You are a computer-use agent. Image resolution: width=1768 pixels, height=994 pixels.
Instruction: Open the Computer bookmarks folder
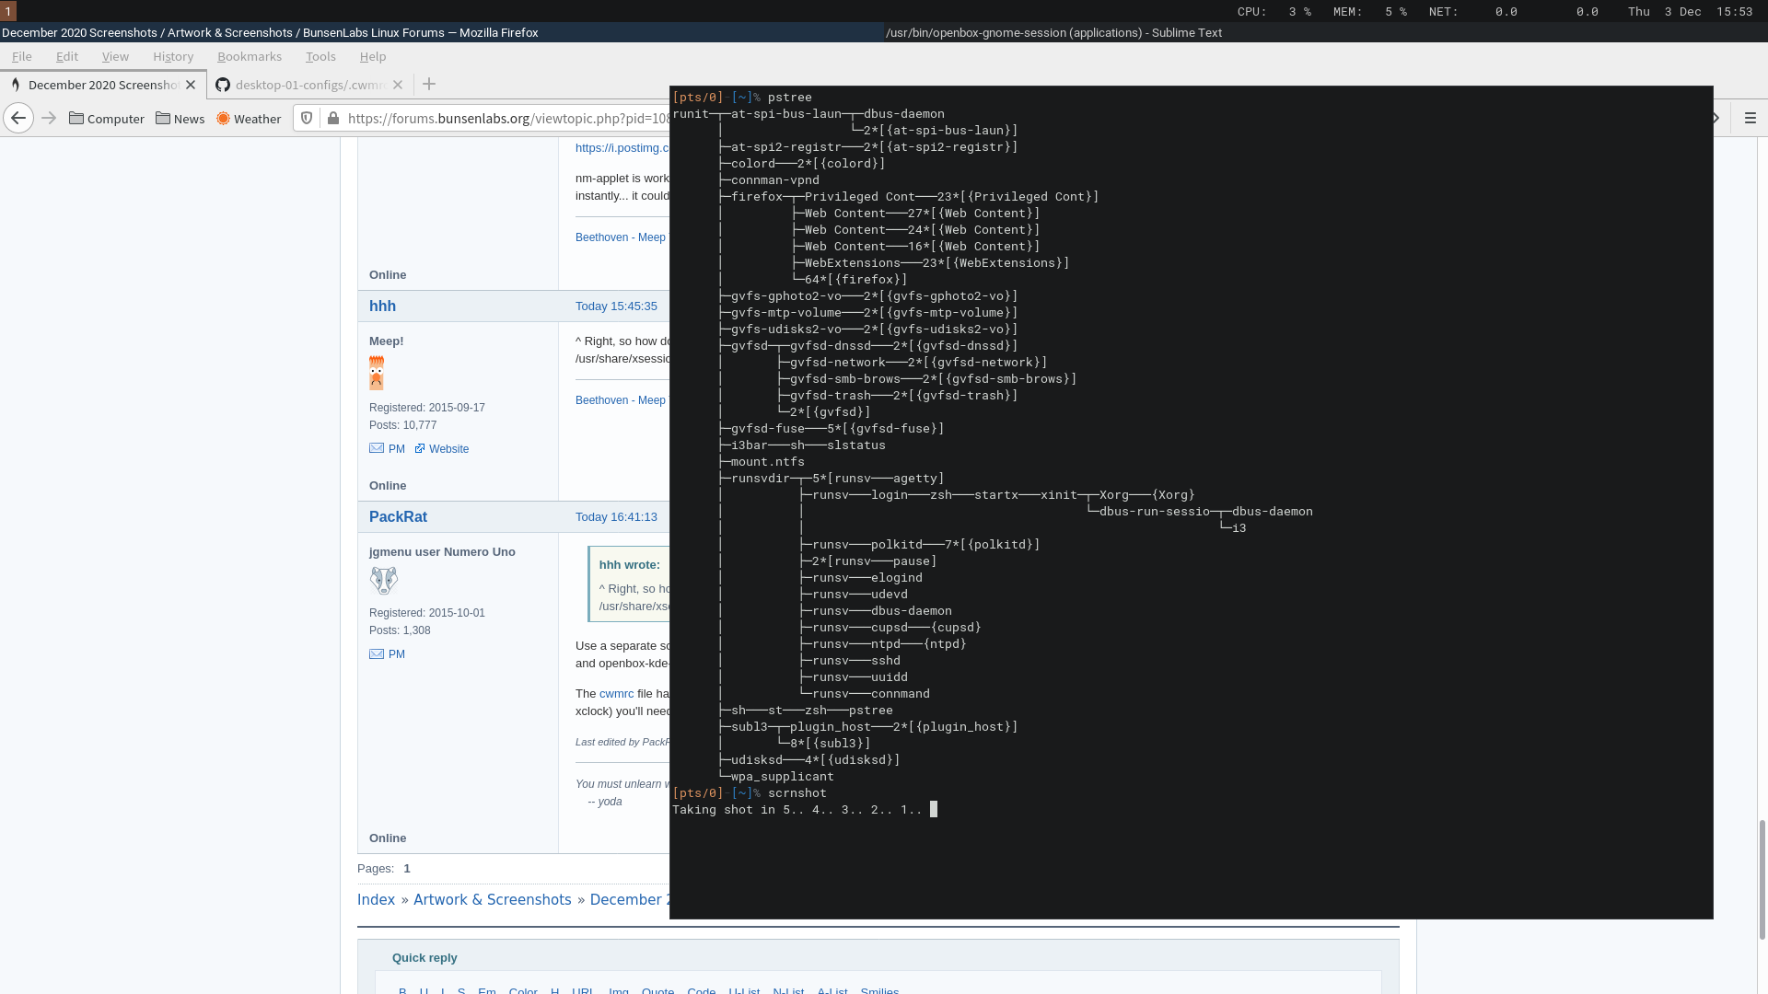(107, 119)
